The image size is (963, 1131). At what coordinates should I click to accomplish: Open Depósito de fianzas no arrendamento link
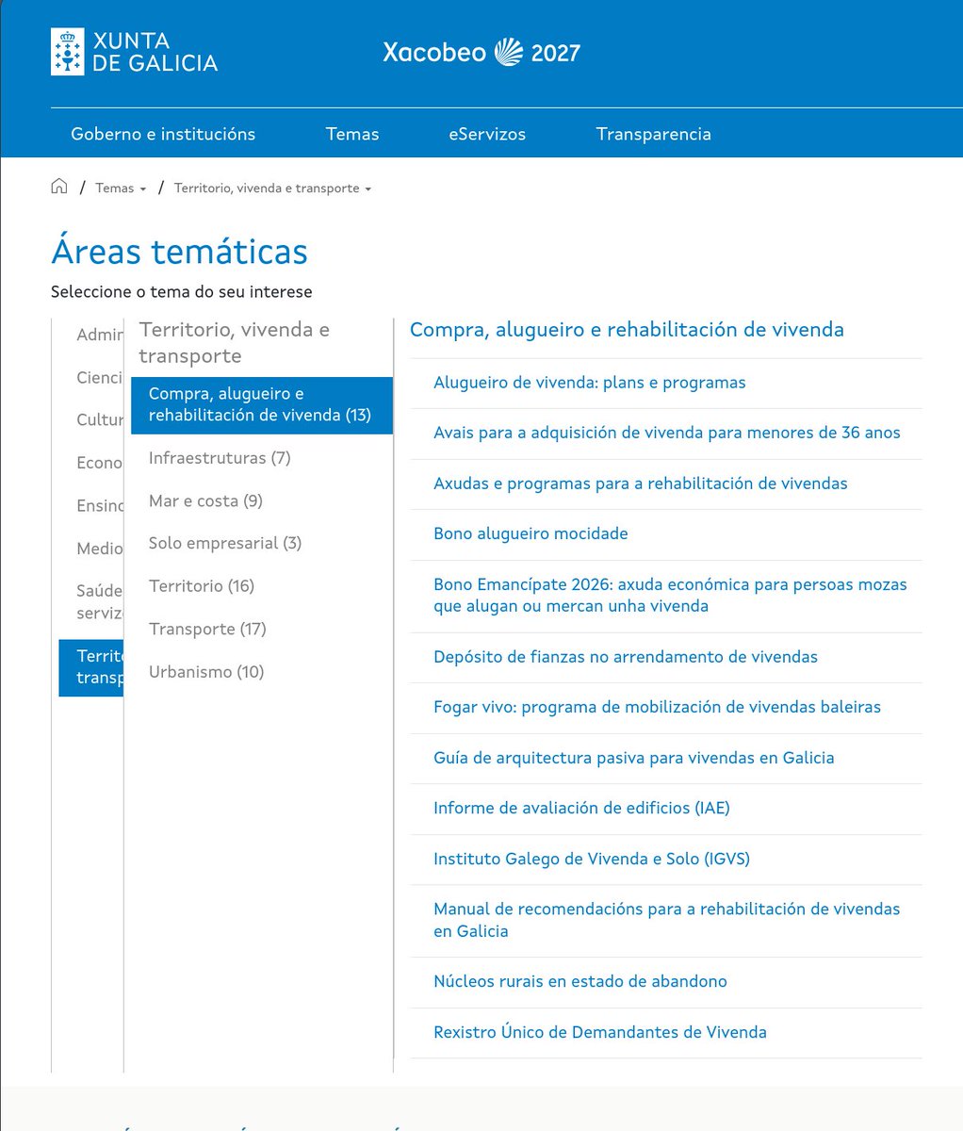(x=626, y=657)
